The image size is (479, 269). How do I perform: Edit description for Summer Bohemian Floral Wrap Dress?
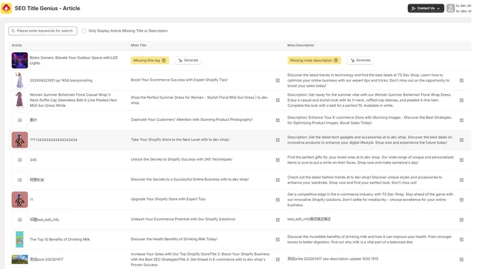pos(461,100)
